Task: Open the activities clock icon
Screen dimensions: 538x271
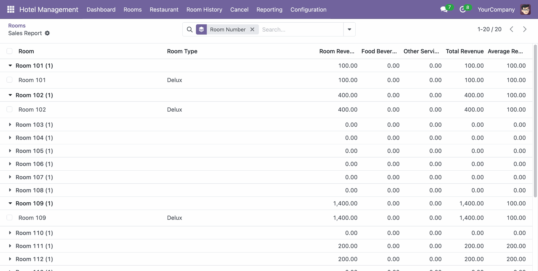Action: click(x=463, y=10)
